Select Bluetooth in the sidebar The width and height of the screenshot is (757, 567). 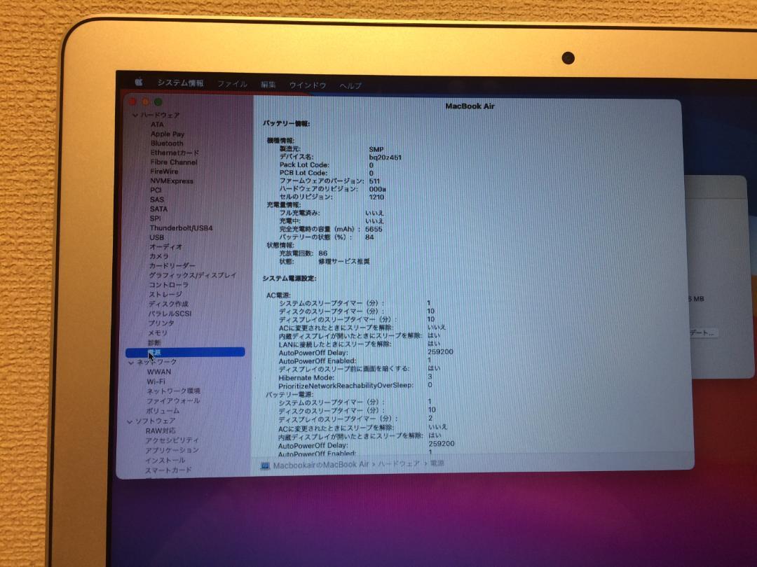tap(167, 143)
